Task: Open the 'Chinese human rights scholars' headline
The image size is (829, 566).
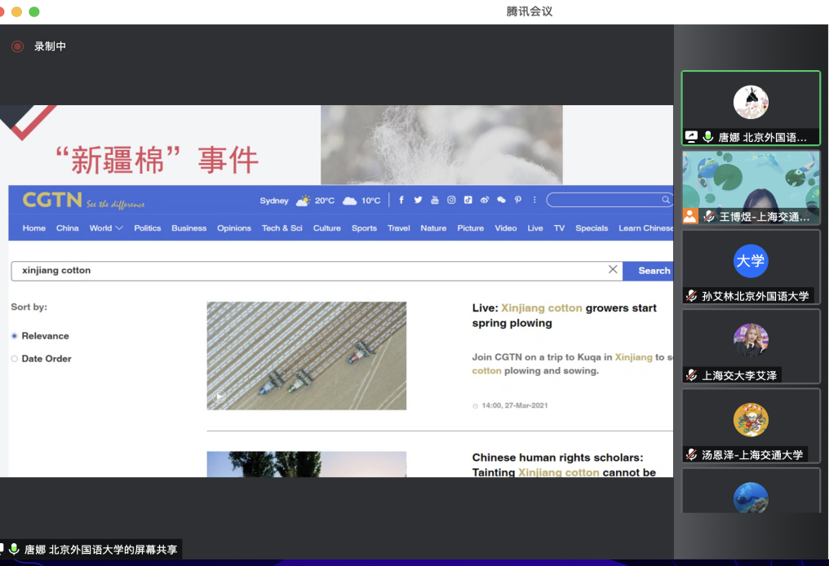Action: [x=564, y=465]
